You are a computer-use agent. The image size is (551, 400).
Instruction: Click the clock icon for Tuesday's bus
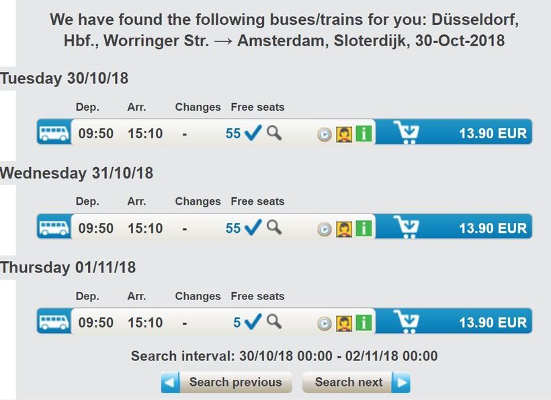coord(325,135)
